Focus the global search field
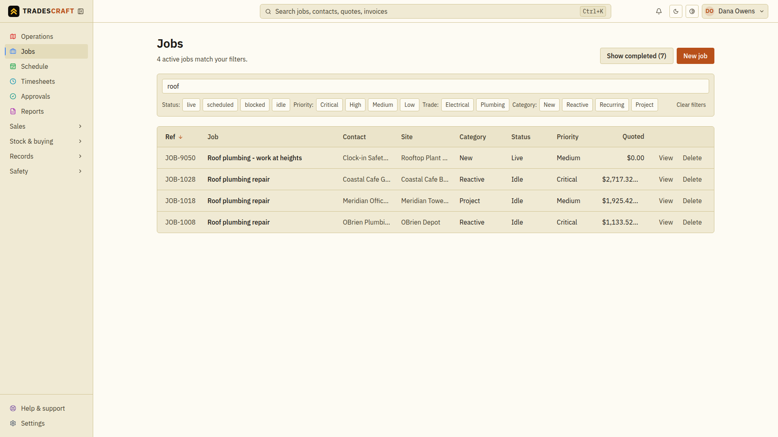Screen dimensions: 778x437 (x=435, y=11)
